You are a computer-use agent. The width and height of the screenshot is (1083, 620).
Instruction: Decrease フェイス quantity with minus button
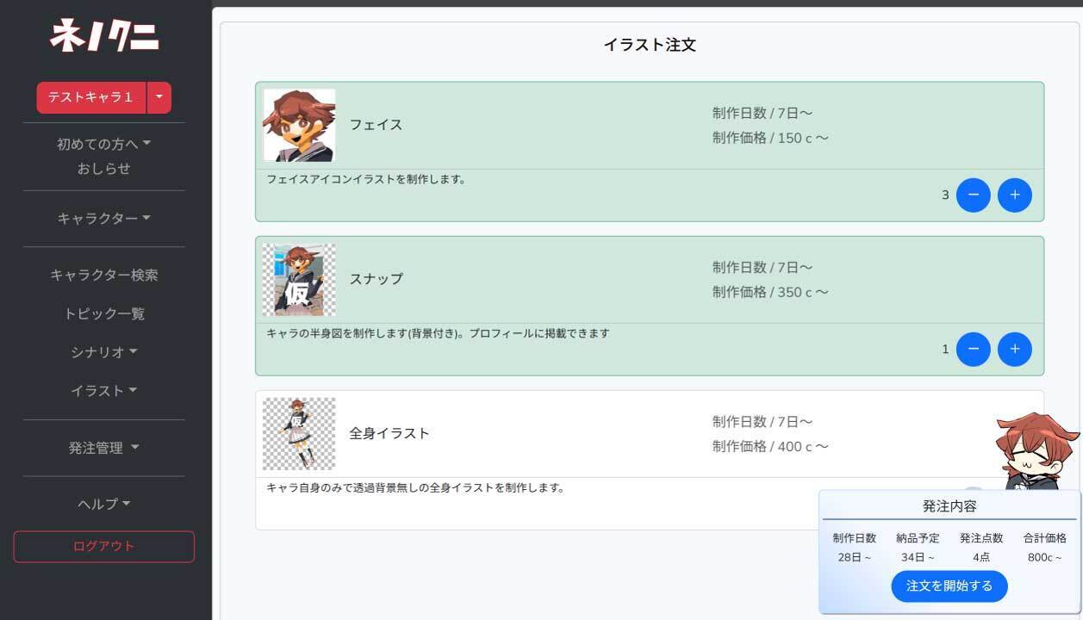973,195
